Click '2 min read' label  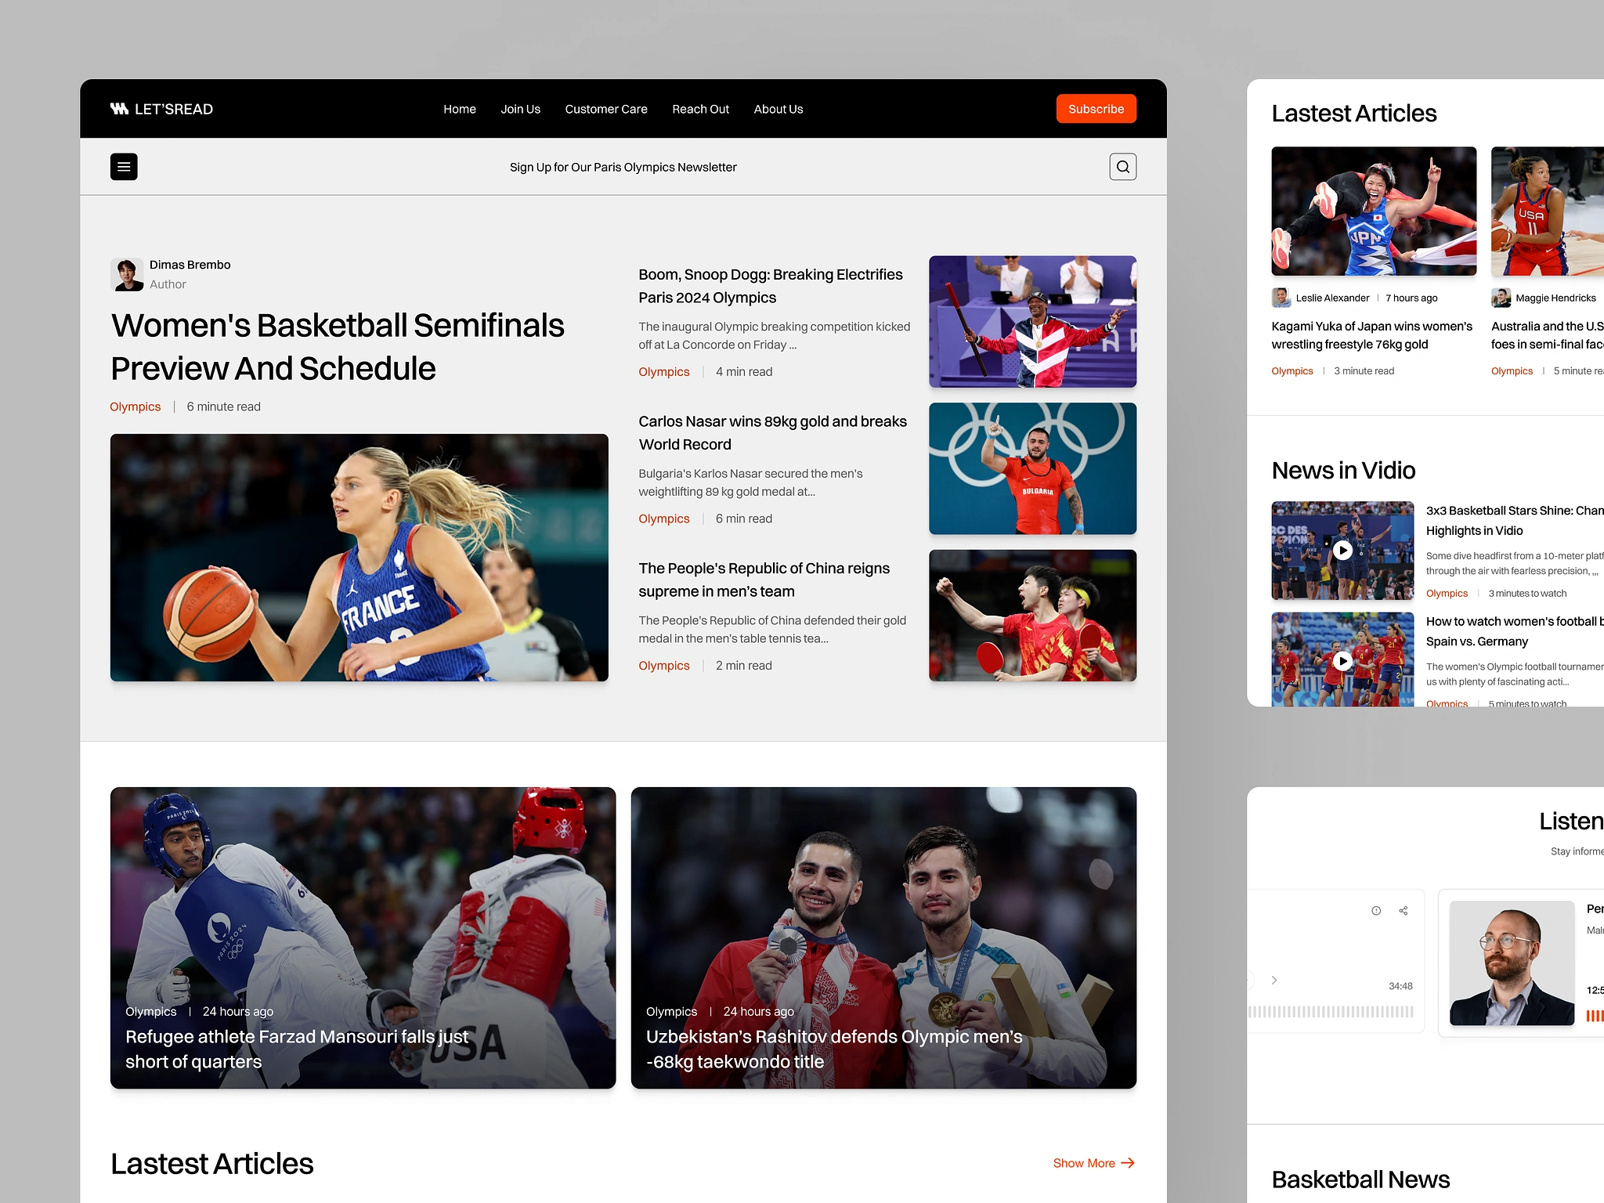(744, 666)
